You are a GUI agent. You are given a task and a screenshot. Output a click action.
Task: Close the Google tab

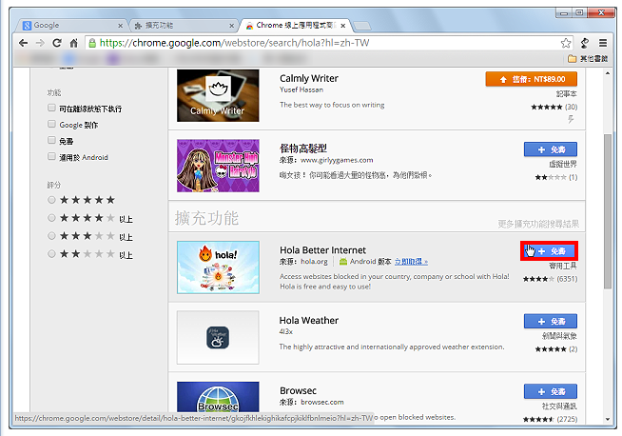[120, 26]
